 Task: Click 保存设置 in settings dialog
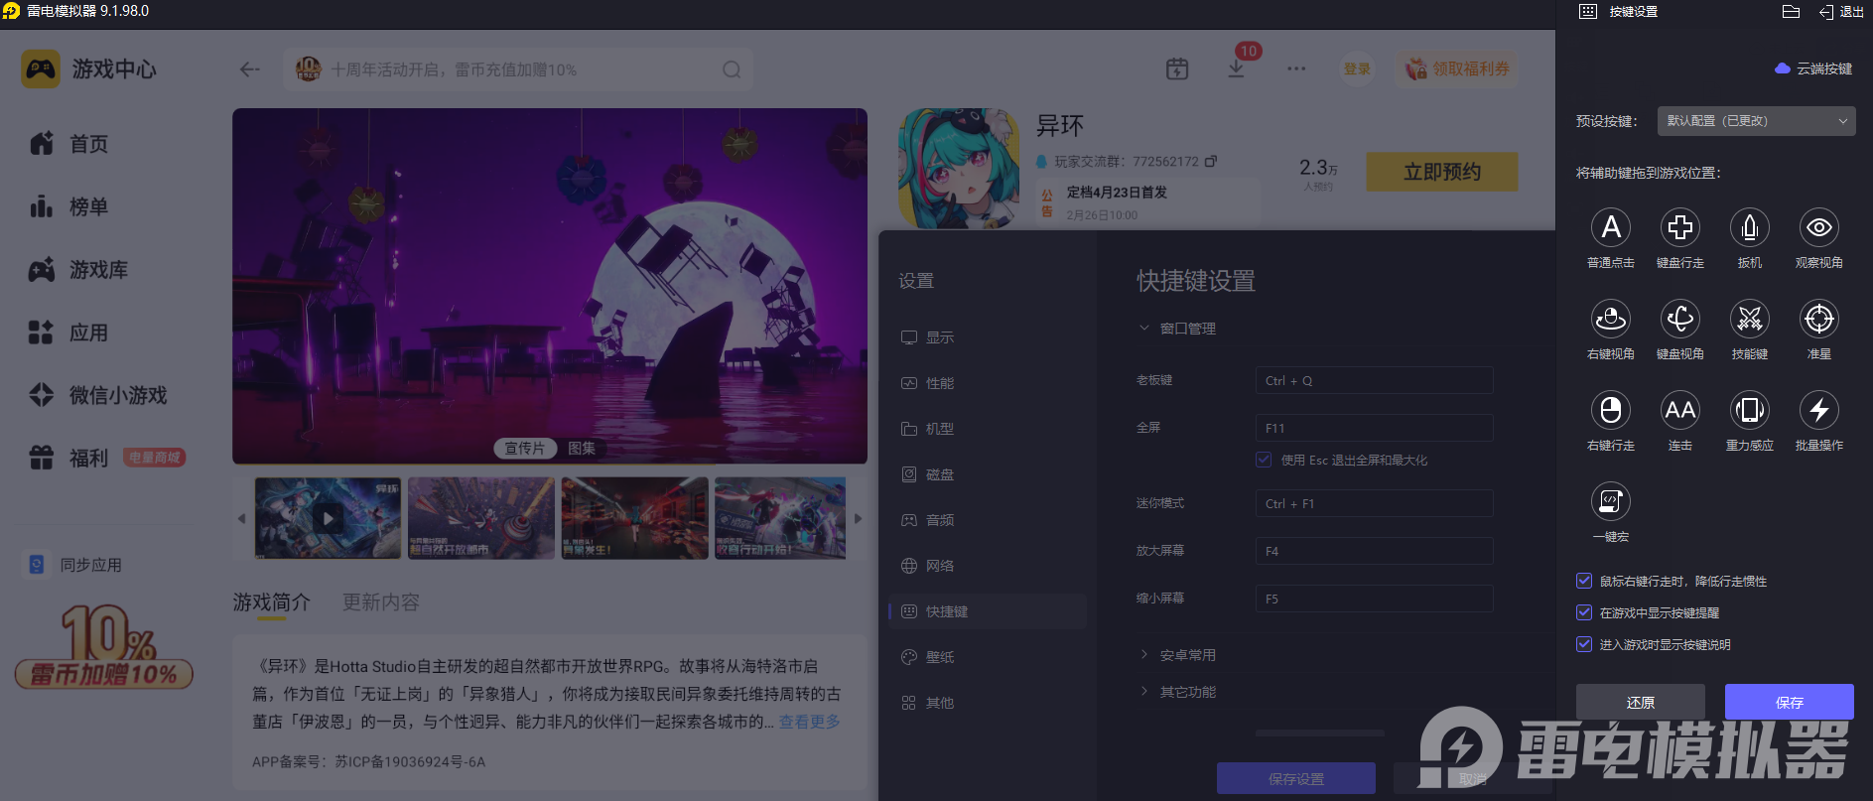(x=1296, y=779)
